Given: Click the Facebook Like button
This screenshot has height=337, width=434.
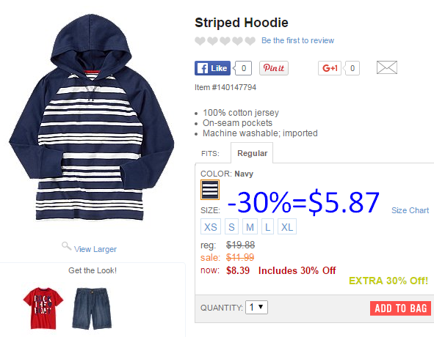Looking at the screenshot, I should 212,68.
